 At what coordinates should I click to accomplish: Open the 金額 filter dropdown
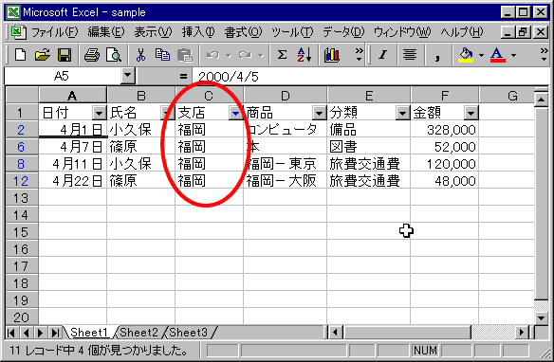pyautogui.click(x=471, y=113)
